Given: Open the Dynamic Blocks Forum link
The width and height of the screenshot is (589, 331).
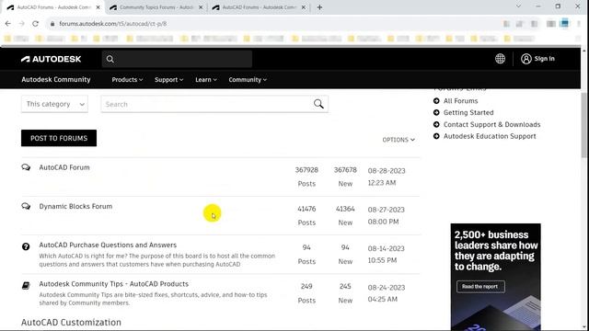Looking at the screenshot, I should [75, 206].
